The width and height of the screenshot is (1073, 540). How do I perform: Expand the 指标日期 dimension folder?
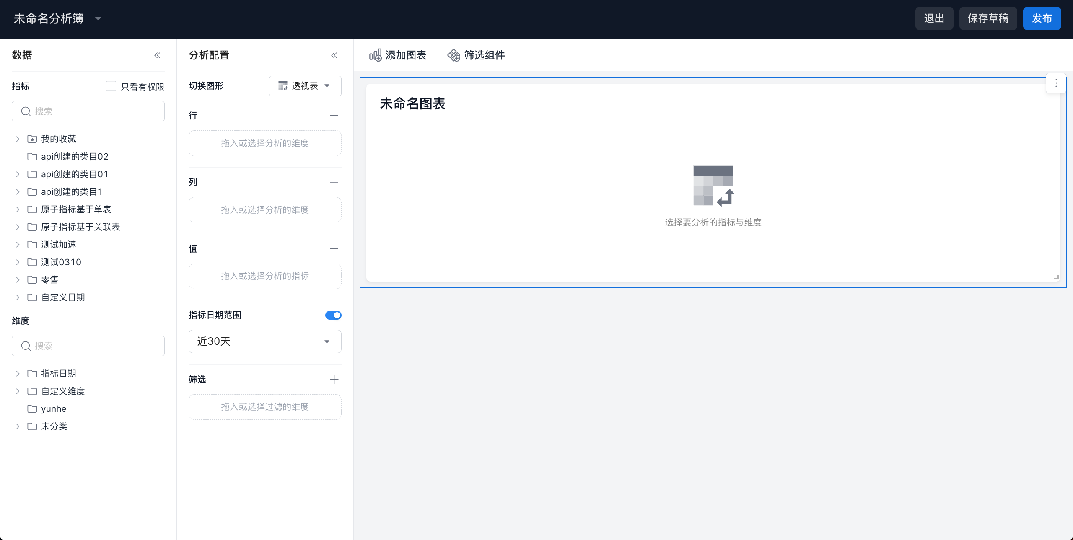pos(18,374)
